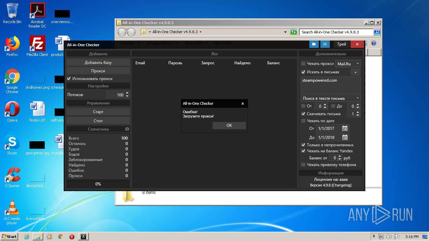Enable Чекать по дате checkbox
The width and height of the screenshot is (429, 241).
tap(303, 121)
